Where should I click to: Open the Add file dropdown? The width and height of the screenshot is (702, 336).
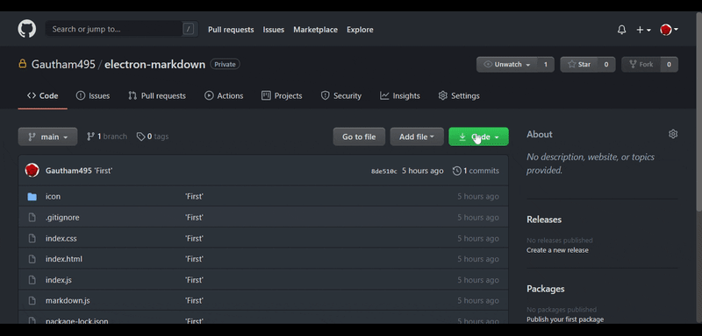pyautogui.click(x=417, y=136)
